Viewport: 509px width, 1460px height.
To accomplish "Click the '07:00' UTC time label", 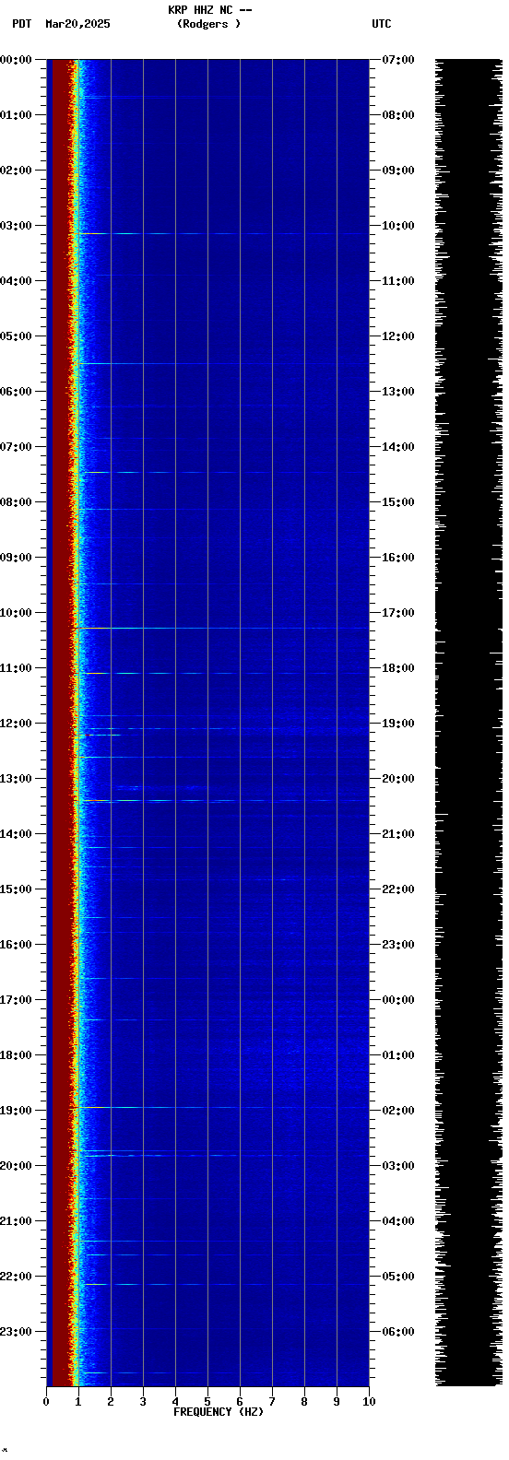I will click(x=397, y=60).
